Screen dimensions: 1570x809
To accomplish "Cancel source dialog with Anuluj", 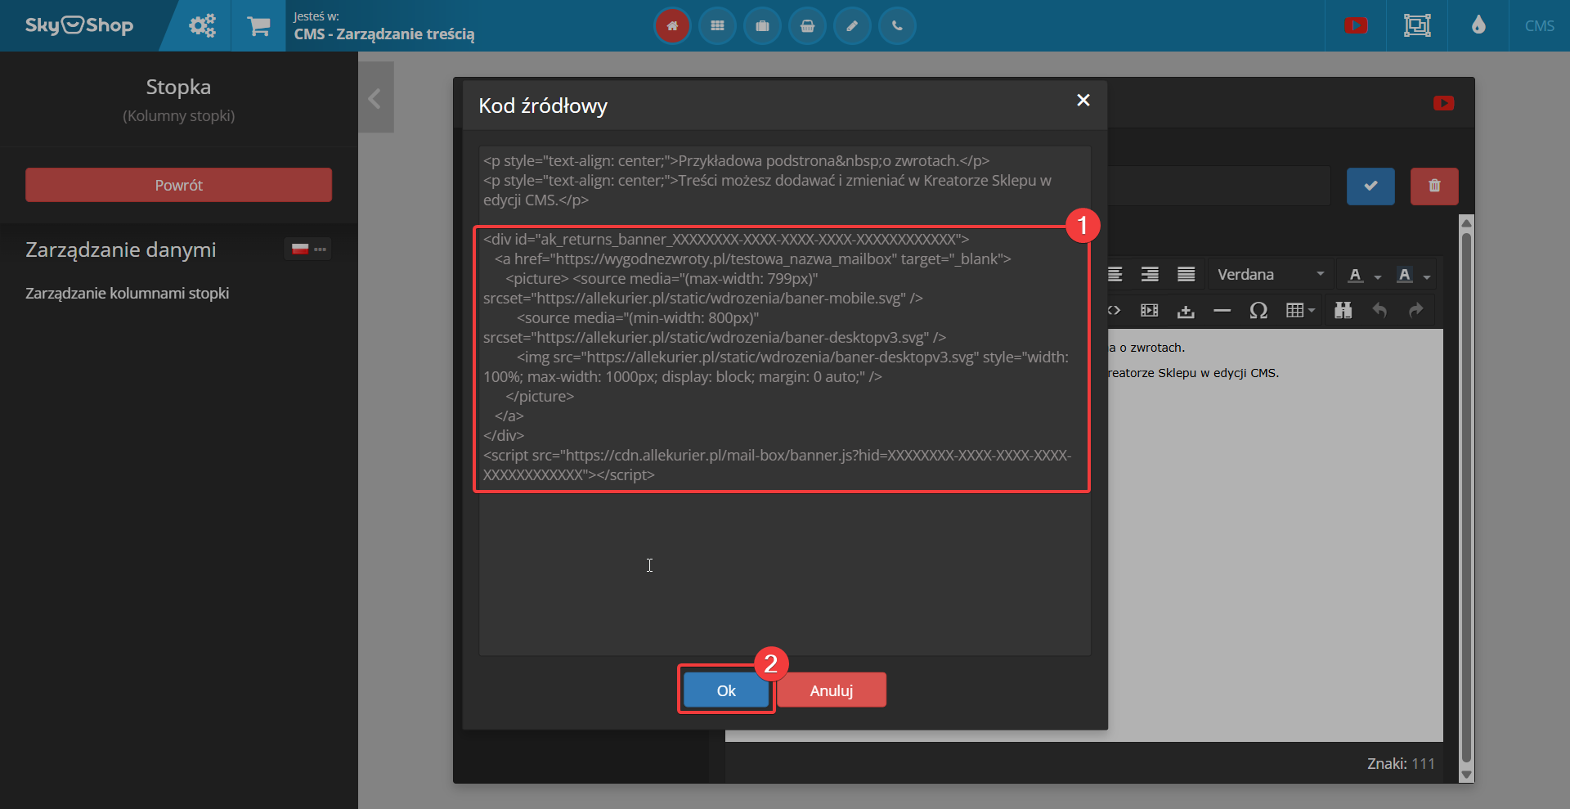I will [x=832, y=690].
